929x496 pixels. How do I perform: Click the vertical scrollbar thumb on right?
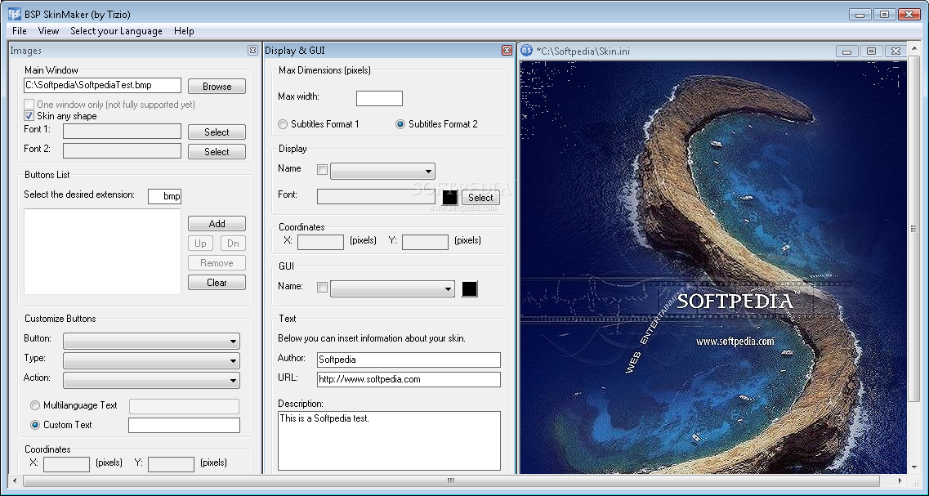(913, 230)
